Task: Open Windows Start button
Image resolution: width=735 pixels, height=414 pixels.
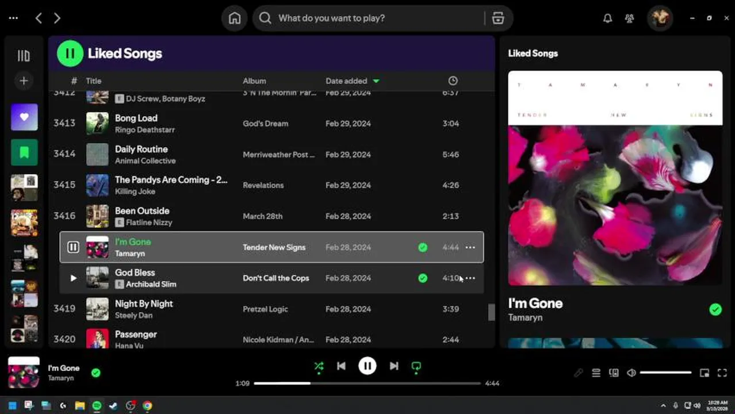Action: (12, 406)
